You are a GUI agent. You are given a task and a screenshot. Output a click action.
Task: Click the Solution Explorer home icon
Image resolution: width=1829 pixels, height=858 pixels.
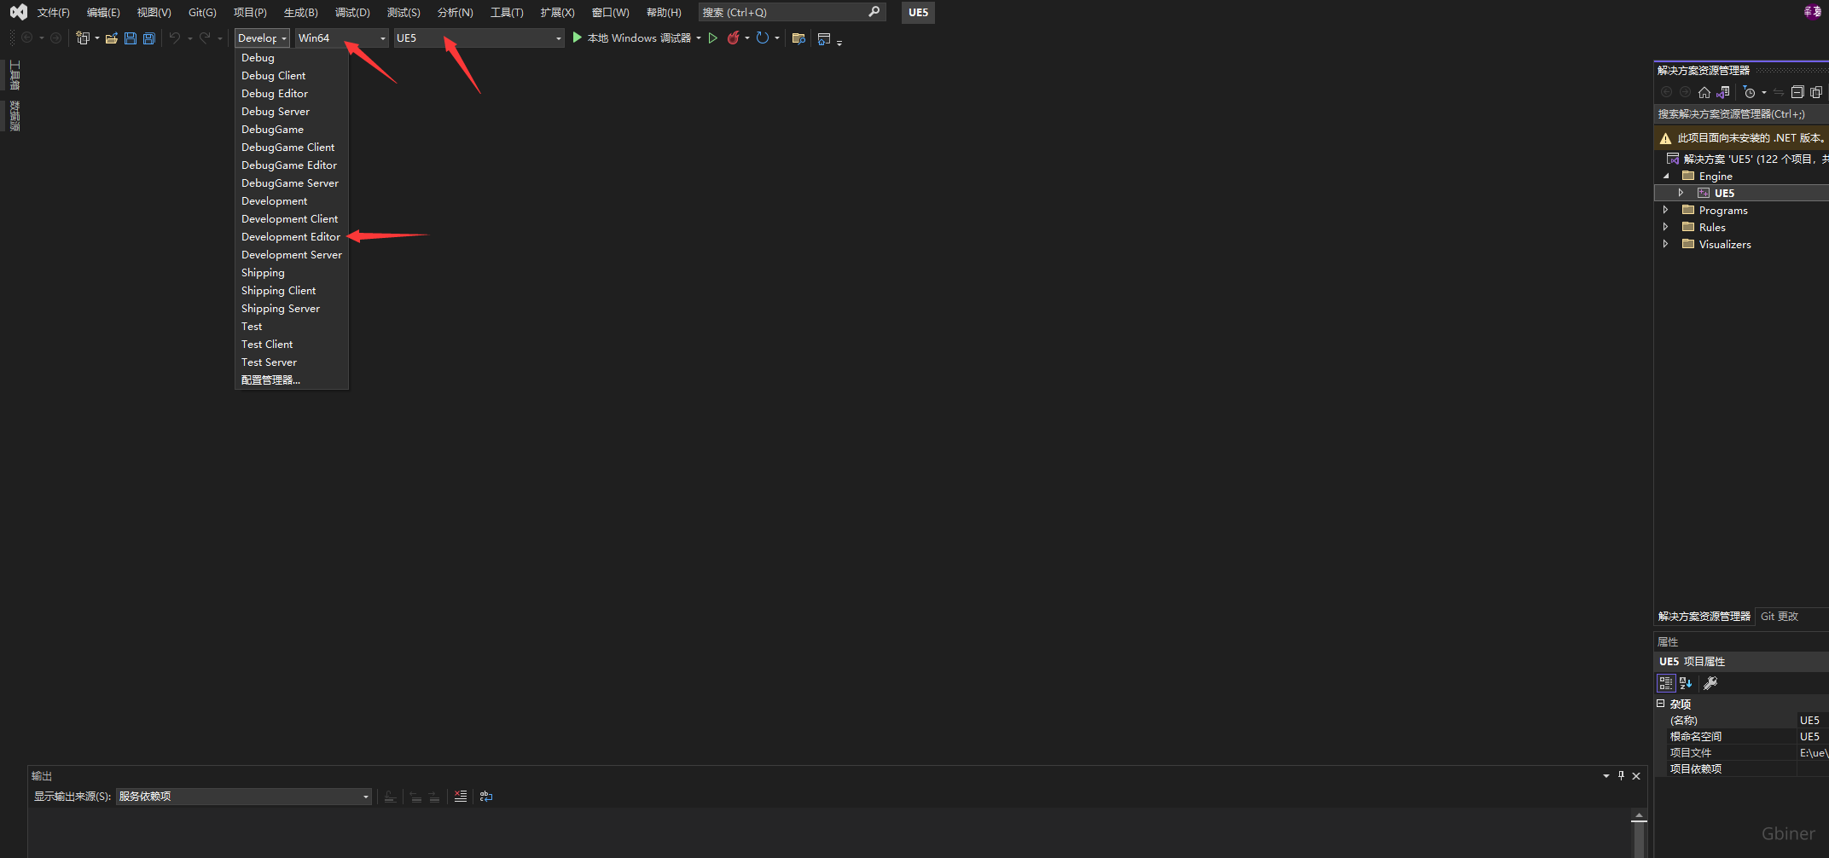click(x=1704, y=92)
